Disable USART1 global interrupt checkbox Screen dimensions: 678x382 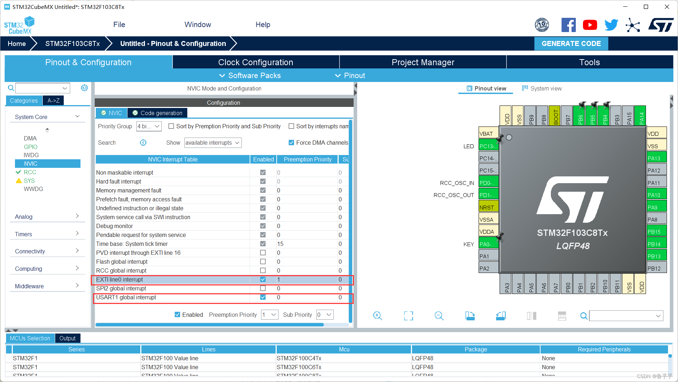click(x=263, y=297)
